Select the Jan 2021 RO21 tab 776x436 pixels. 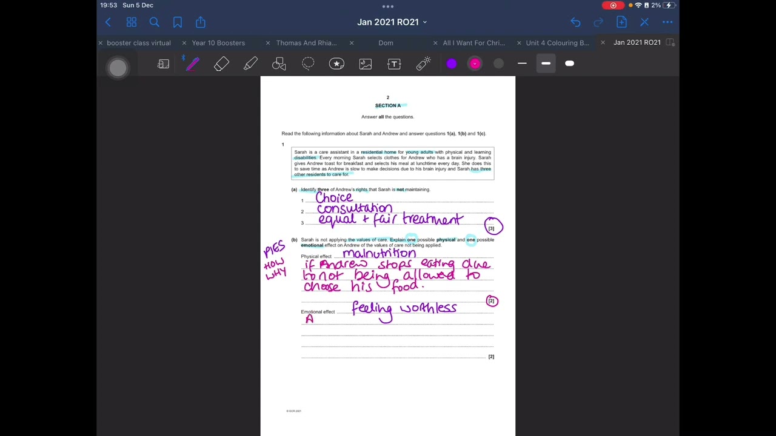click(637, 42)
